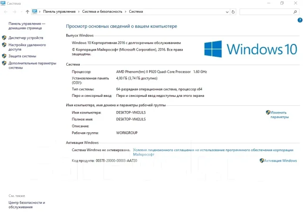This screenshot has height=215, width=303.
Task: Close the System window
Action: pos(295,3)
